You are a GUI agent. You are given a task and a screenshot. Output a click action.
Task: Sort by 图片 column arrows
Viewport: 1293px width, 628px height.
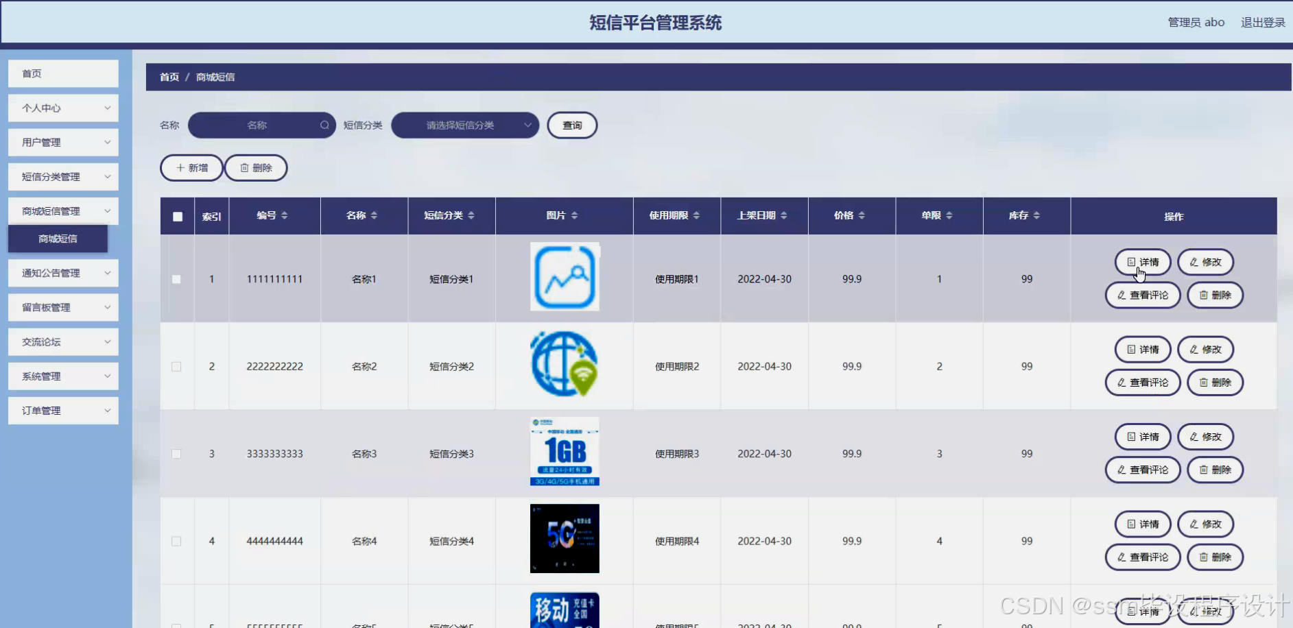point(574,215)
